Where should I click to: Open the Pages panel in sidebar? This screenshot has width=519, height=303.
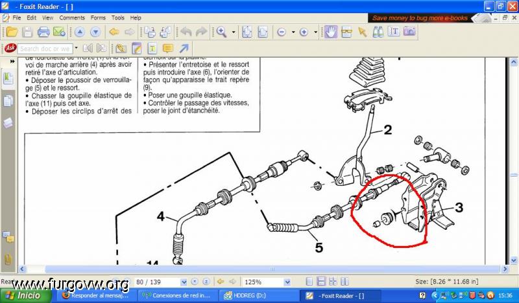pyautogui.click(x=8, y=101)
